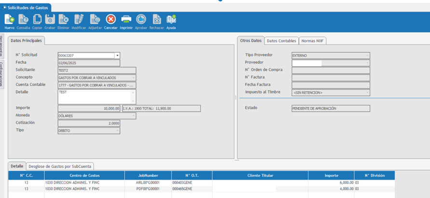Click the Detalle text field
This screenshot has width=430, height=198.
(94, 97)
